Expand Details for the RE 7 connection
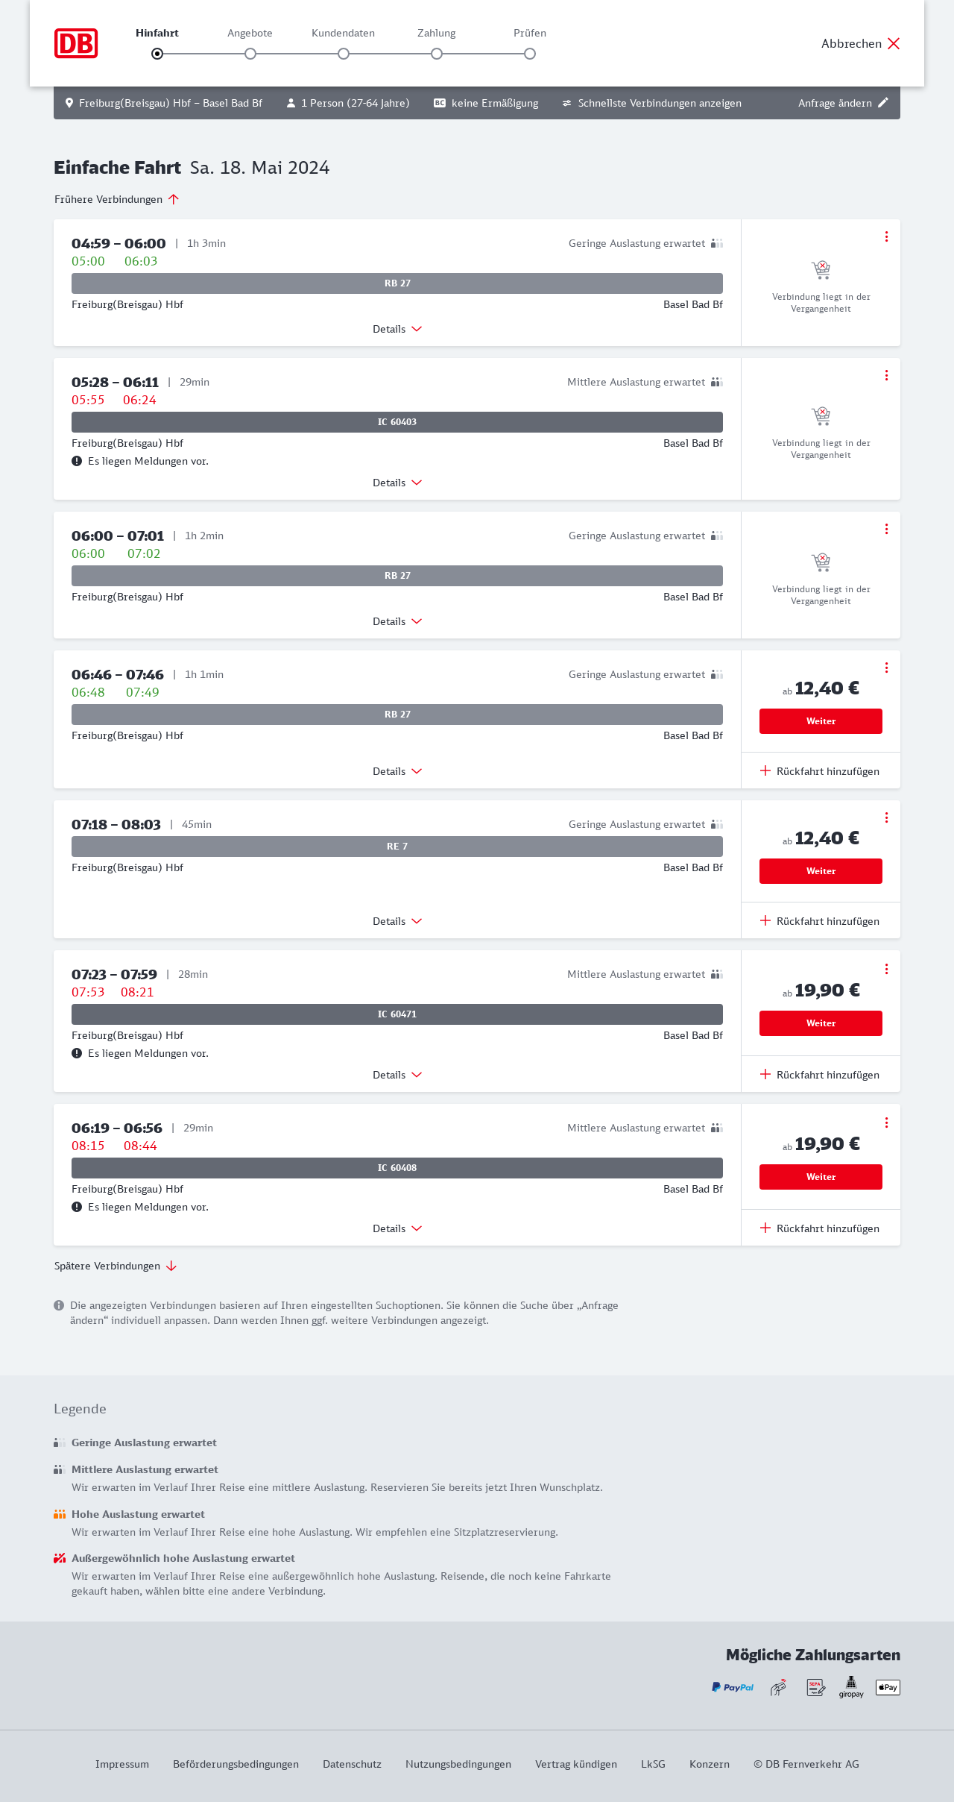Viewport: 954px width, 1802px height. coord(397,921)
